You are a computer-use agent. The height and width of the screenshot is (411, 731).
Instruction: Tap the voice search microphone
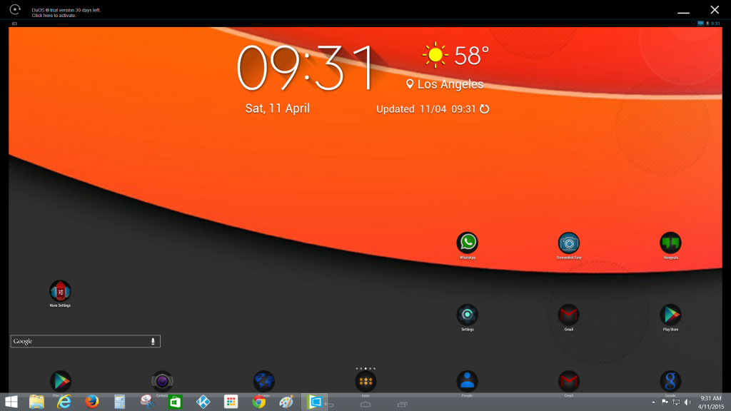pos(153,342)
